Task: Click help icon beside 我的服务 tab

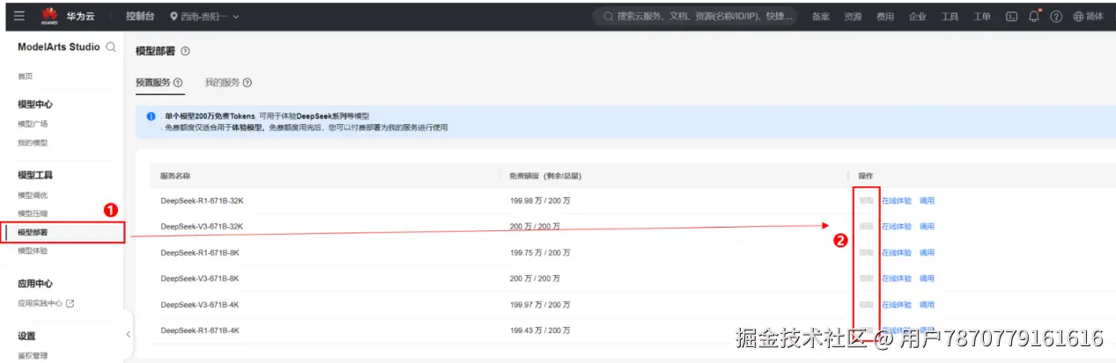Action: [248, 83]
